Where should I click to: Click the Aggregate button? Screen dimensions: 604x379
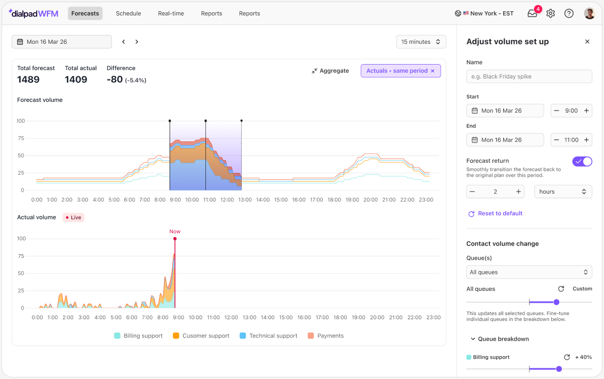(330, 71)
